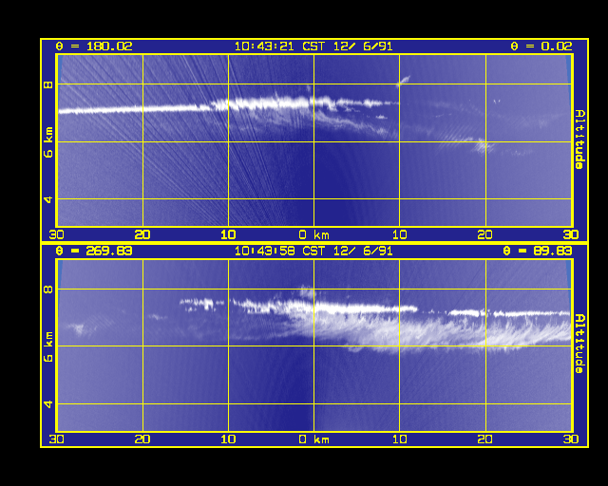Click the 'θ = 180.02' angle label
Image resolution: width=608 pixels, height=486 pixels.
point(94,47)
